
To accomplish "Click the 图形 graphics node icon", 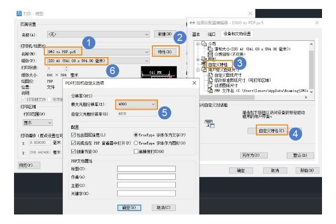I will [204, 59].
